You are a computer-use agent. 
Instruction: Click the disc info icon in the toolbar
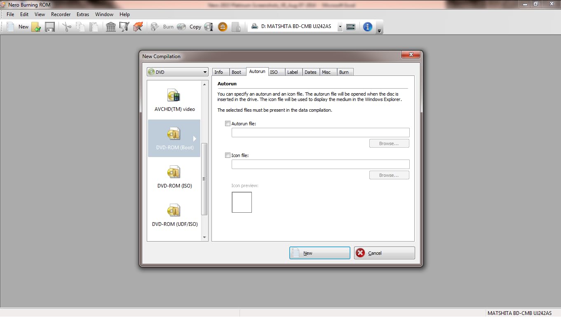209,27
